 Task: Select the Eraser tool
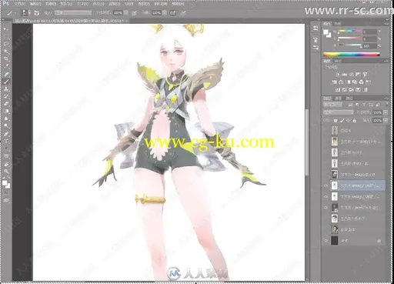(6, 104)
